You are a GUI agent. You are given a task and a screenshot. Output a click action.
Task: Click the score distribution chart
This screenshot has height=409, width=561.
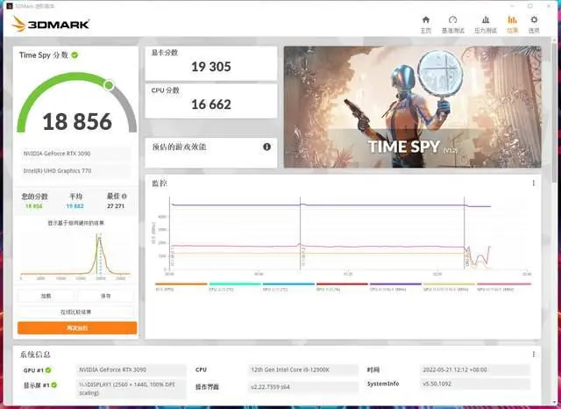[75, 255]
